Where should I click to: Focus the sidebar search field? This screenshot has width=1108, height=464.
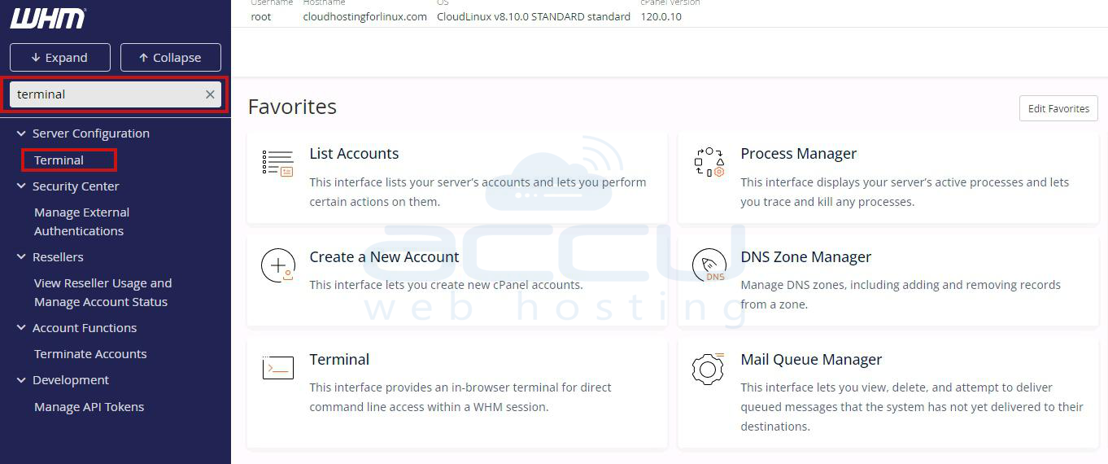(107, 94)
